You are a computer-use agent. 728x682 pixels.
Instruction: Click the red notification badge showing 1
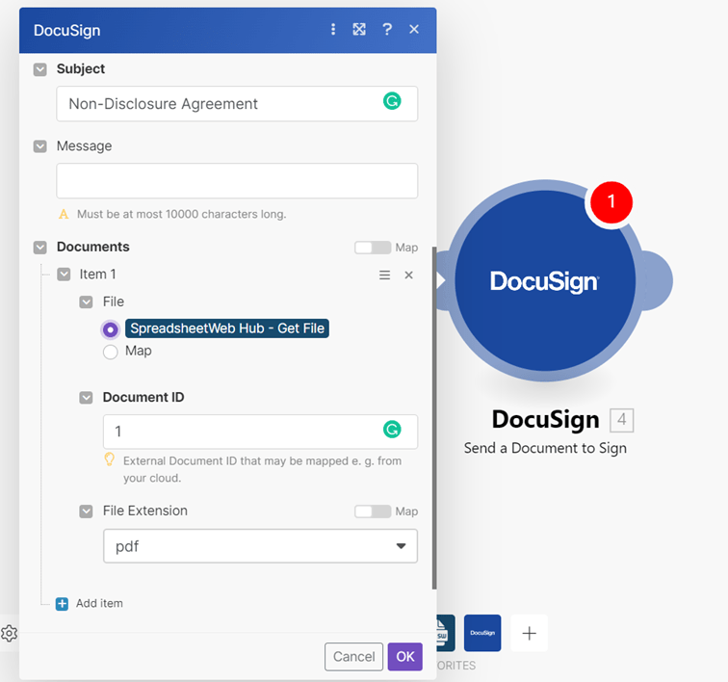click(611, 202)
